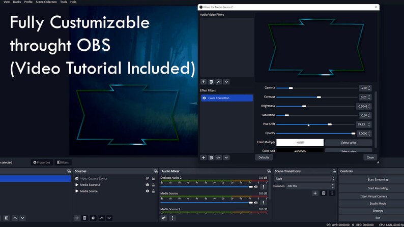Remove selected effect filter with trash icon
404x227 pixels.
click(x=211, y=157)
